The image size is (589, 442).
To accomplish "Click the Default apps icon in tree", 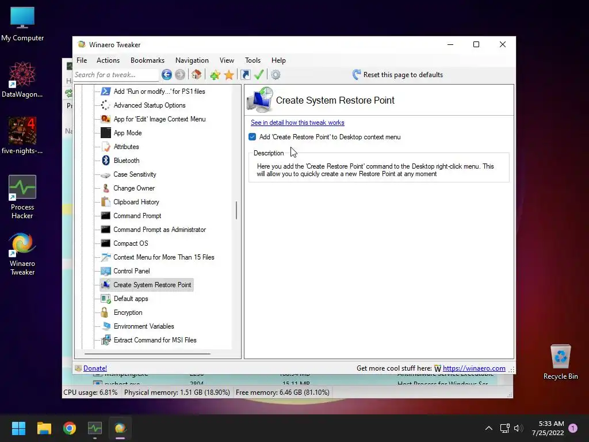I will click(x=106, y=299).
